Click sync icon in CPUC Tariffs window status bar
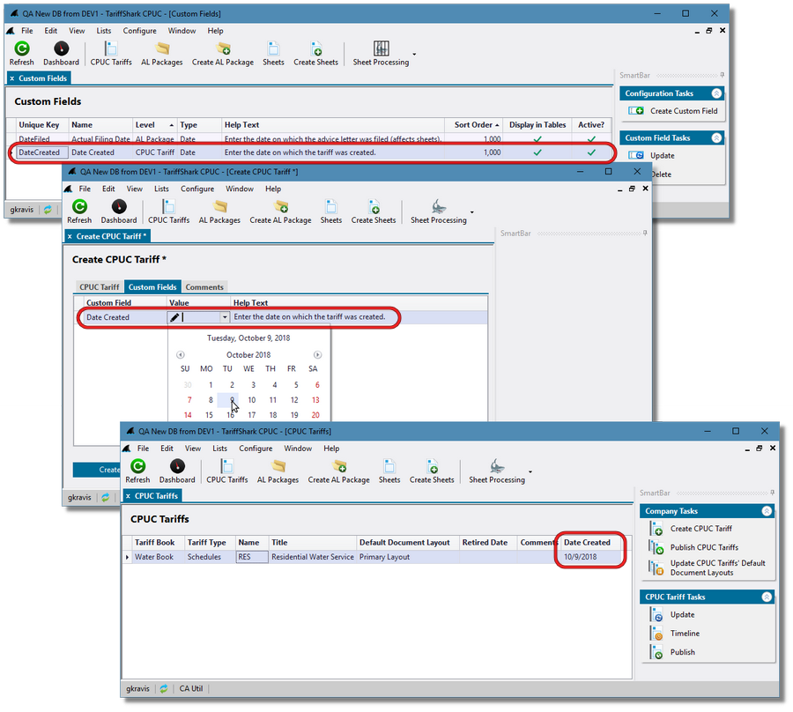Image resolution: width=793 pixels, height=712 pixels. pos(164,689)
